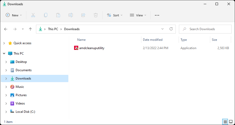Go up one folder level arrow

30,29
